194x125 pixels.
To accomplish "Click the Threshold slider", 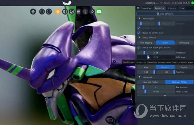I will [156, 53].
